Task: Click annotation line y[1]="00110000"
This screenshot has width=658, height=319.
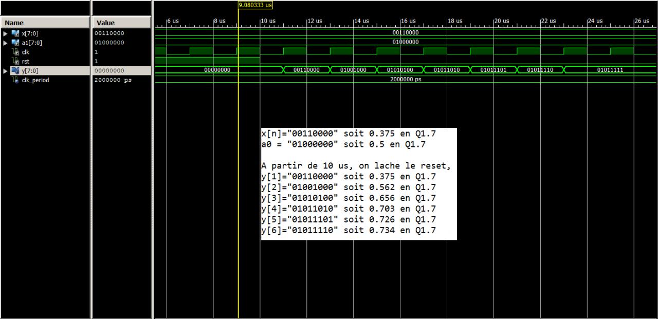Action: coord(349,177)
